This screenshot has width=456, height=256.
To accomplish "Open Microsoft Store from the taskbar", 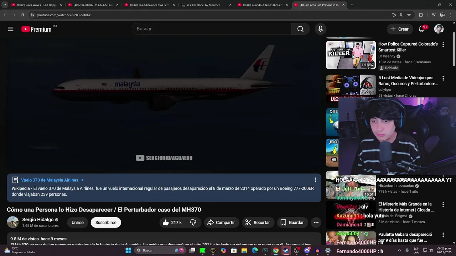I will (234, 250).
